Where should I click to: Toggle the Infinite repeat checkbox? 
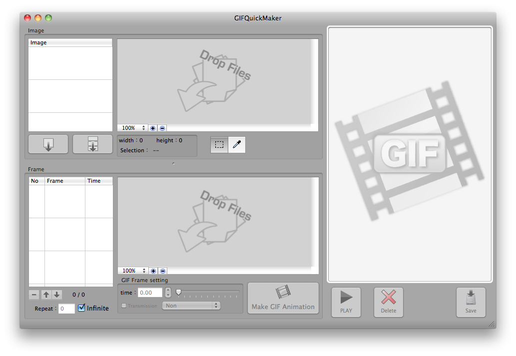[x=81, y=308]
